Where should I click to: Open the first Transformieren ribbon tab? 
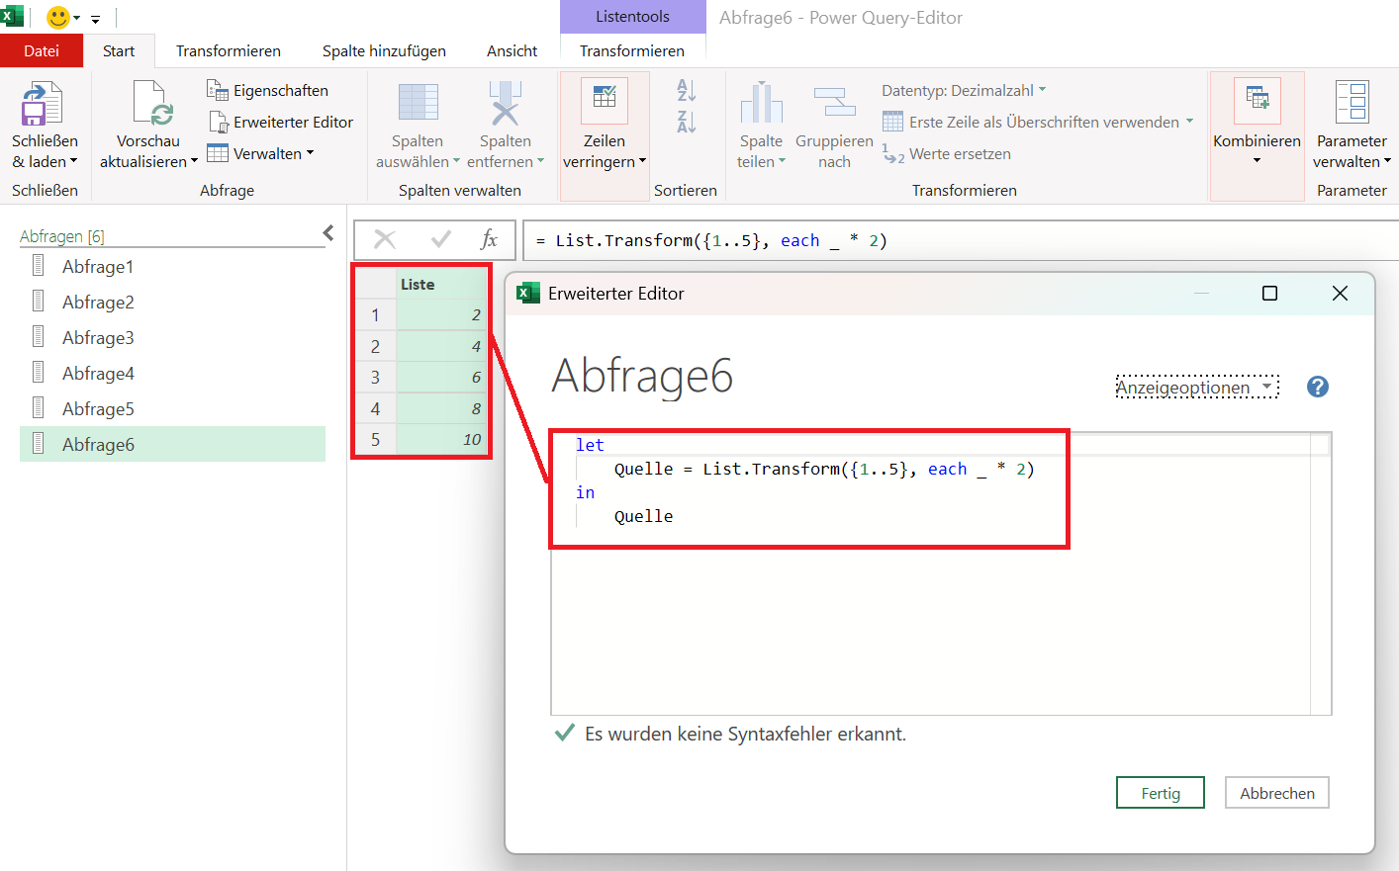(x=229, y=50)
